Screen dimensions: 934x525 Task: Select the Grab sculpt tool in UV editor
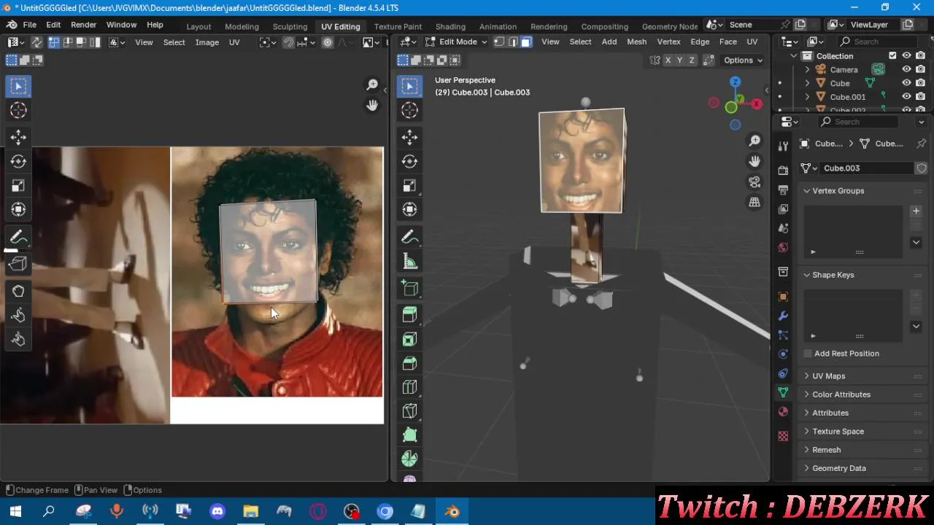(18, 291)
